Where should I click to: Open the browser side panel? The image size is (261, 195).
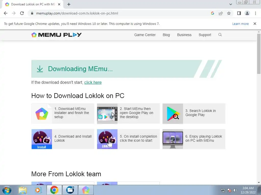tap(239, 13)
